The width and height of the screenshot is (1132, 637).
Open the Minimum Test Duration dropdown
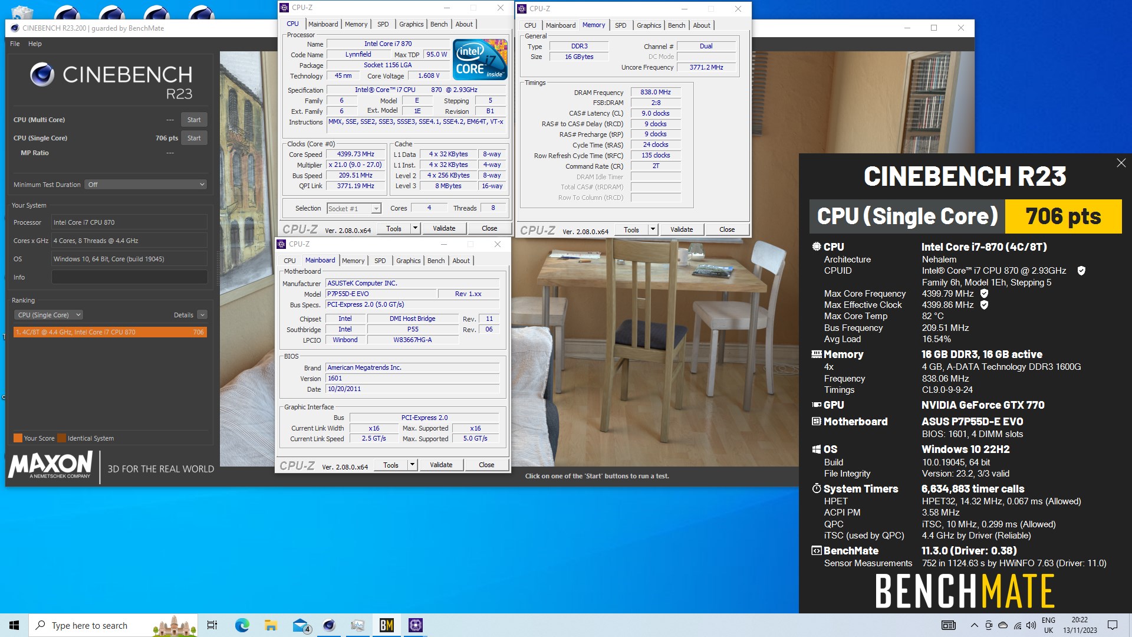[x=146, y=185]
